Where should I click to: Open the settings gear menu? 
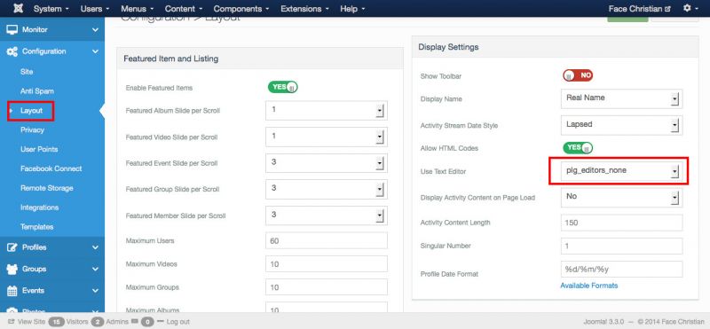coord(690,8)
